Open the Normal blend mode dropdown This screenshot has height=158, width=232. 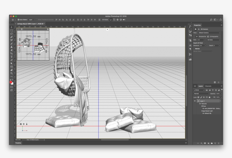(x=201, y=93)
